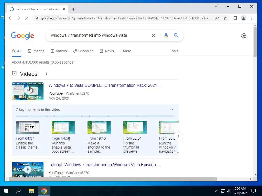
Task: Stop page loading with the X button
Action: point(27,18)
